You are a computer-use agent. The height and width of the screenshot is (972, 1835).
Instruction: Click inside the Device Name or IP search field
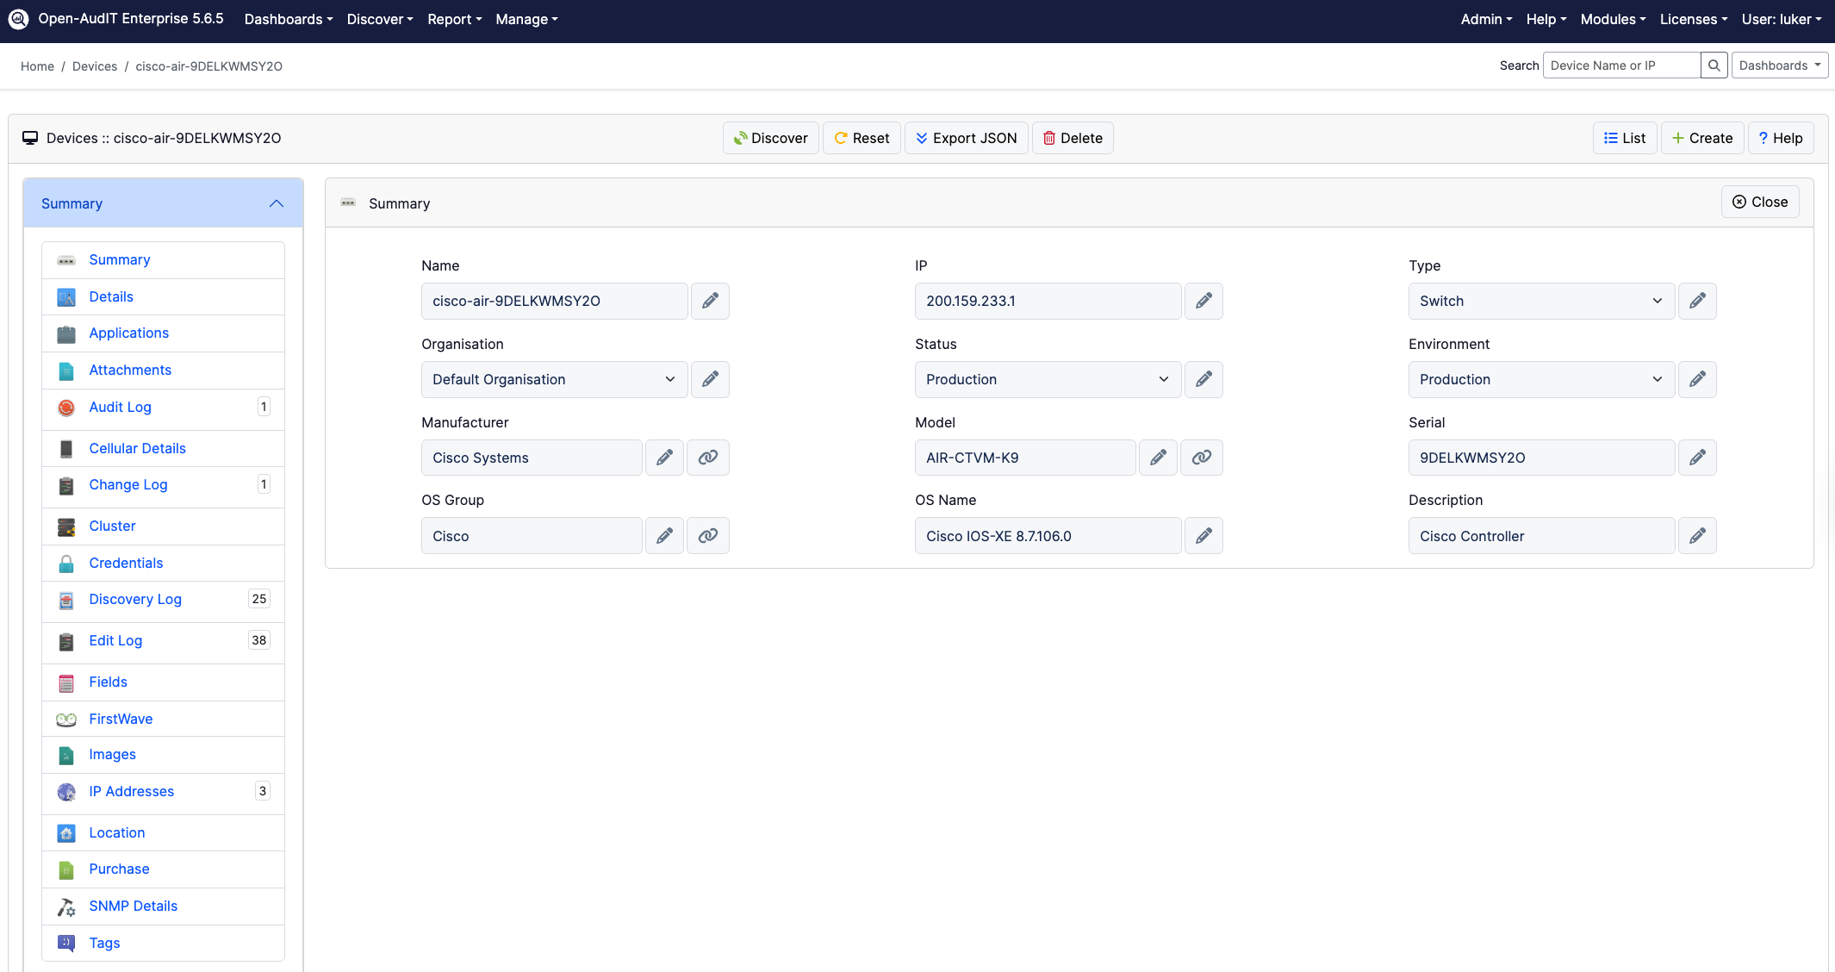tap(1620, 65)
